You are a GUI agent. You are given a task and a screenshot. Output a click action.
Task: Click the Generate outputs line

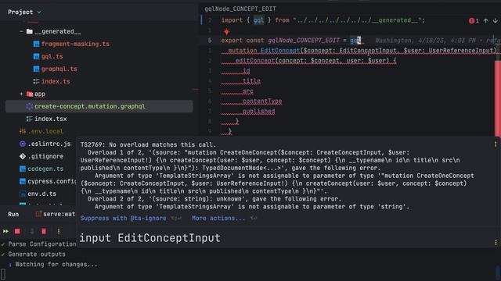pos(37,254)
